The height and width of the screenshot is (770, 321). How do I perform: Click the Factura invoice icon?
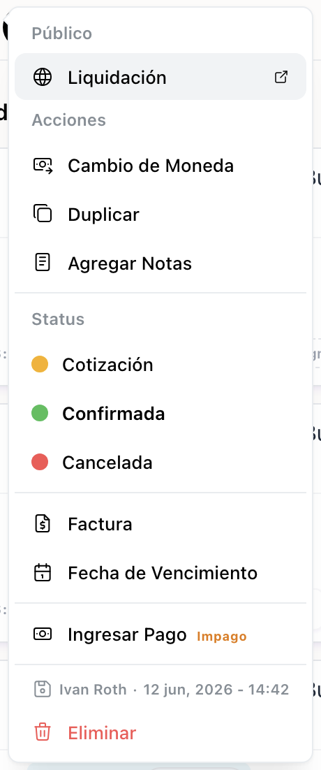click(x=43, y=524)
